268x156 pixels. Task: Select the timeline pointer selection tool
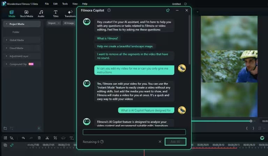12,138
